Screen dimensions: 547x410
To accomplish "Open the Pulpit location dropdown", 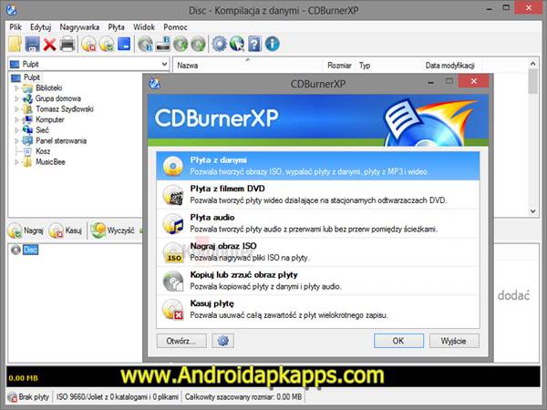I will pos(165,64).
